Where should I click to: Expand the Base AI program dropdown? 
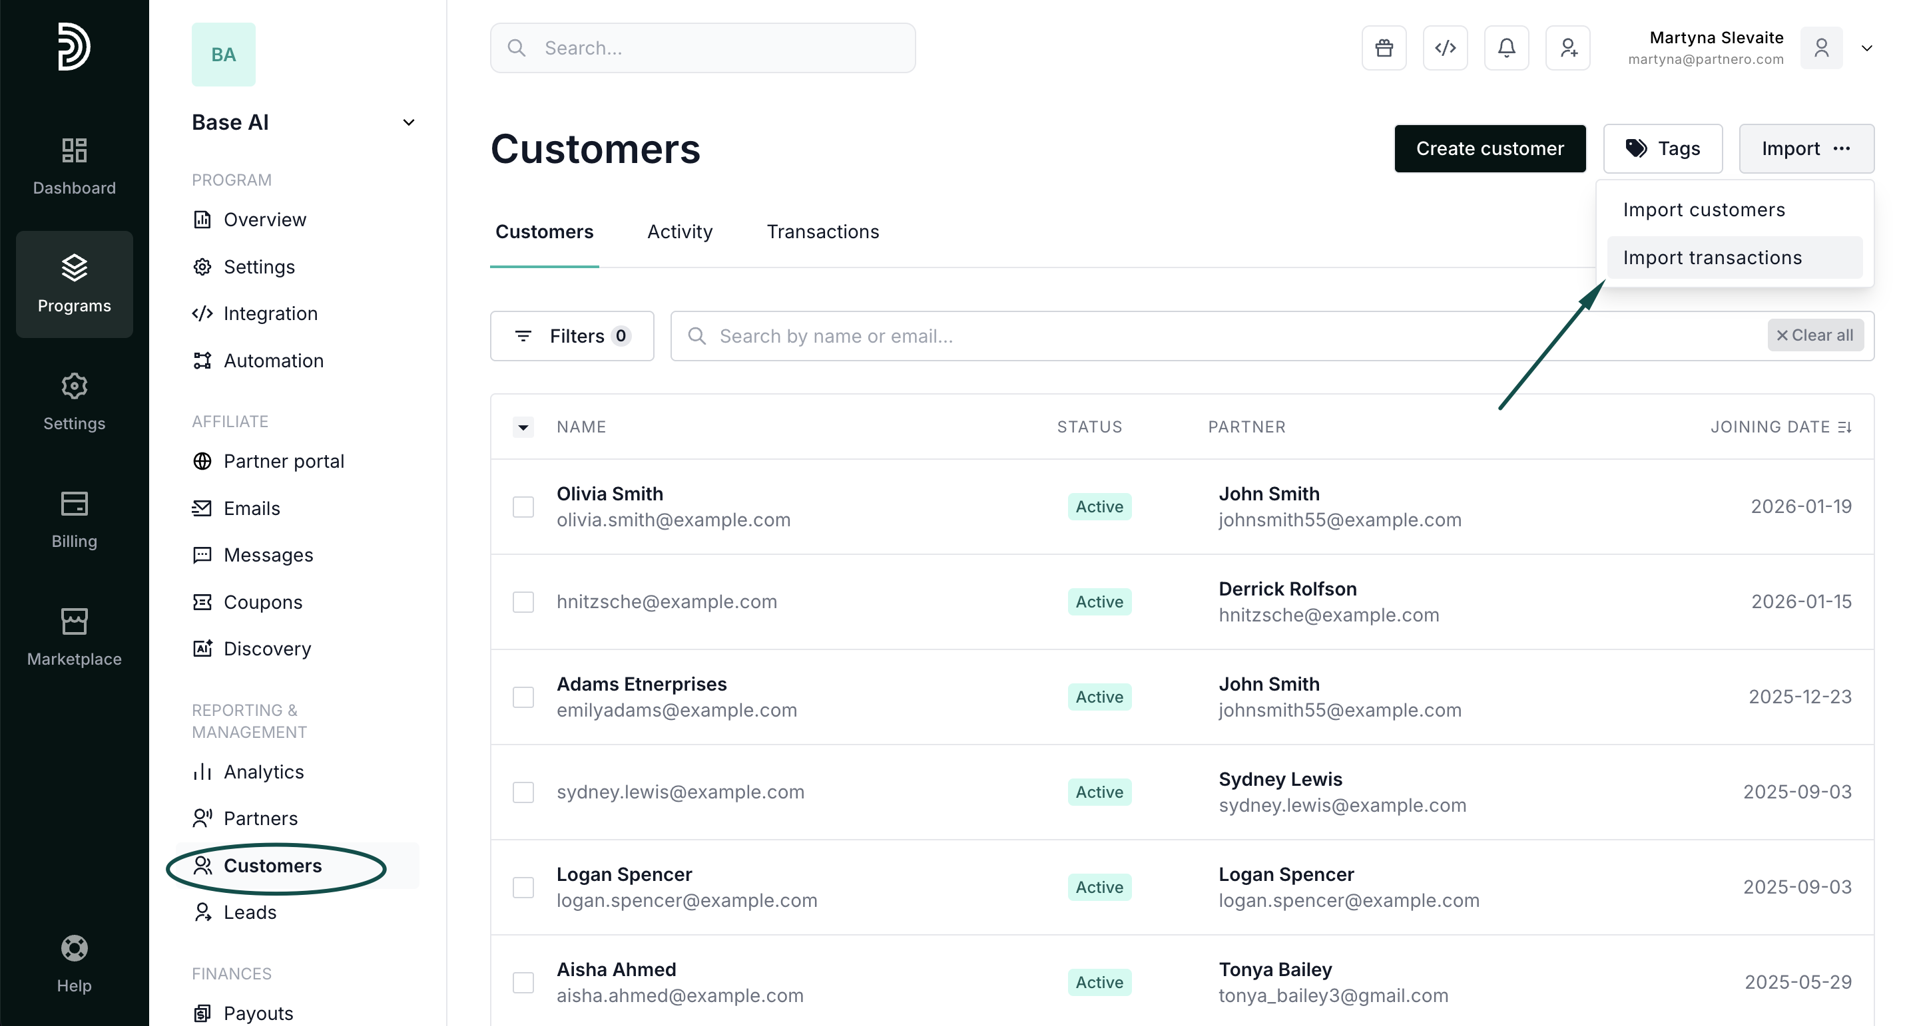tap(408, 122)
